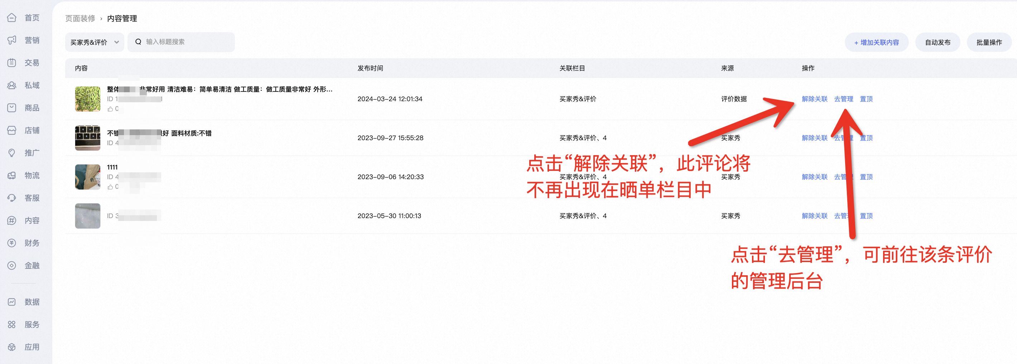Open thumbnail of 1111 review

tap(88, 177)
